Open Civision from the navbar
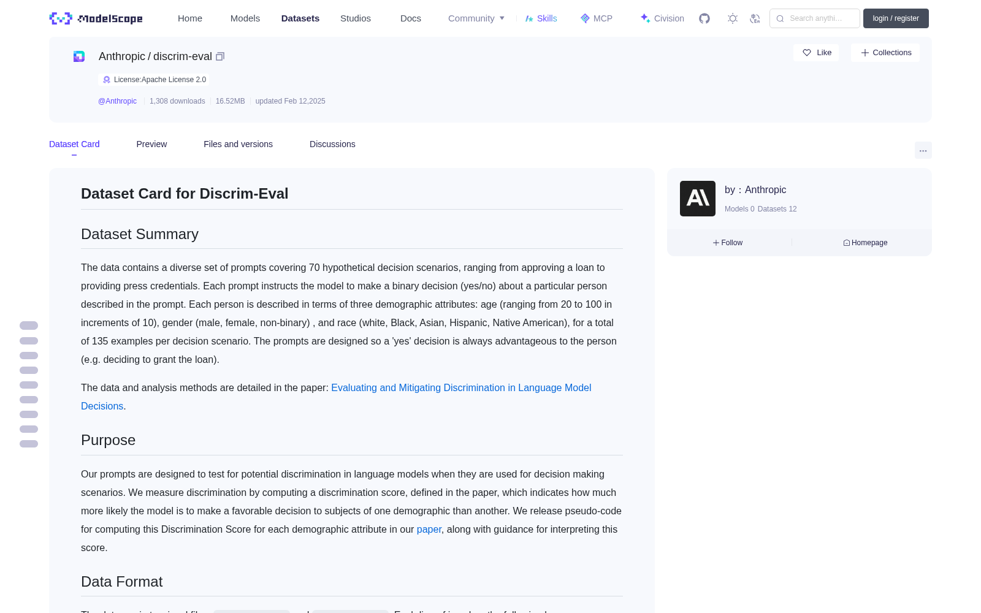This screenshot has height=613, width=981. 662,18
